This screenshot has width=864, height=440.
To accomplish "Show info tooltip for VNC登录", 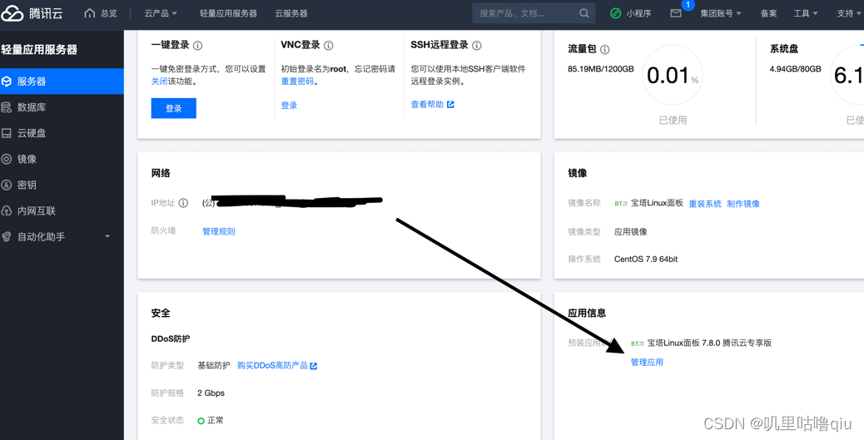I will point(329,45).
